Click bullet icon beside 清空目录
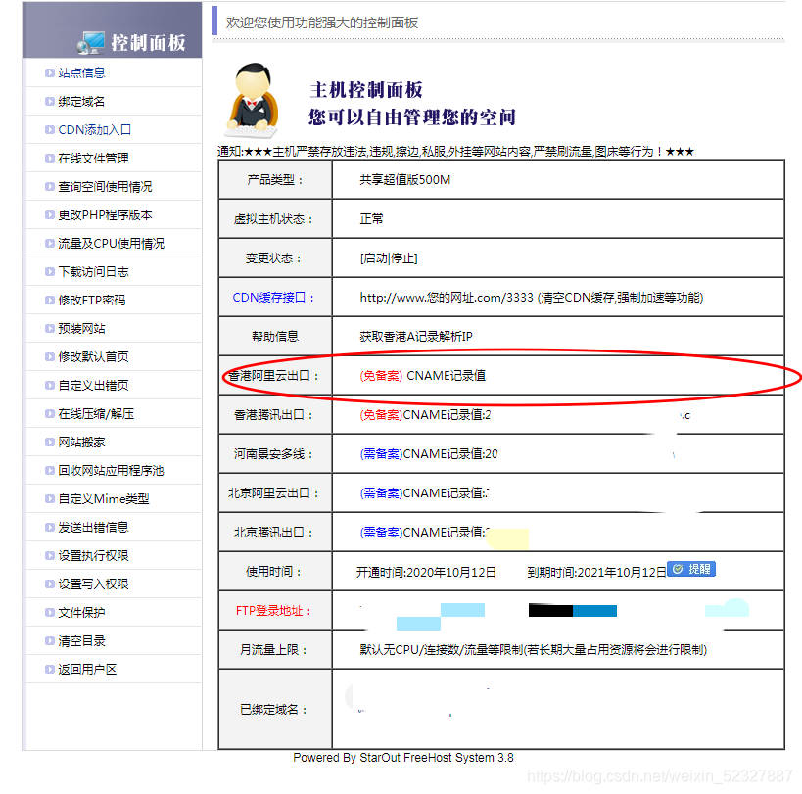This screenshot has width=802, height=794. (50, 640)
